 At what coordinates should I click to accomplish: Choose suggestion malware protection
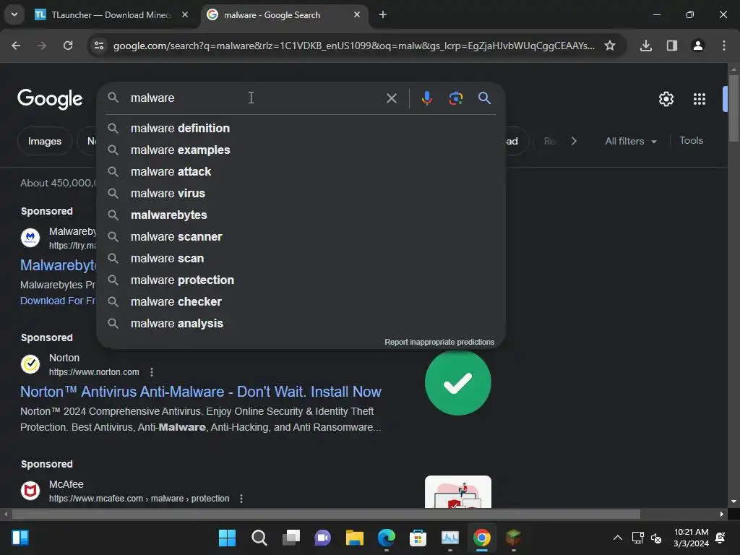click(x=301, y=280)
